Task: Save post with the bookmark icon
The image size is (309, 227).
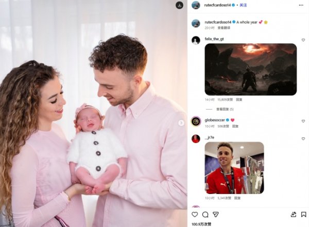Action: [304, 214]
